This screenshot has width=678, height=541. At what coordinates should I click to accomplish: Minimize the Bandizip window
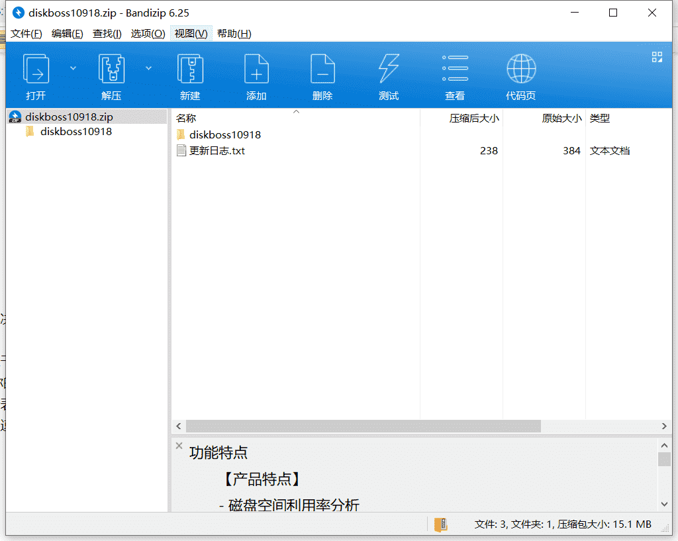pos(575,13)
